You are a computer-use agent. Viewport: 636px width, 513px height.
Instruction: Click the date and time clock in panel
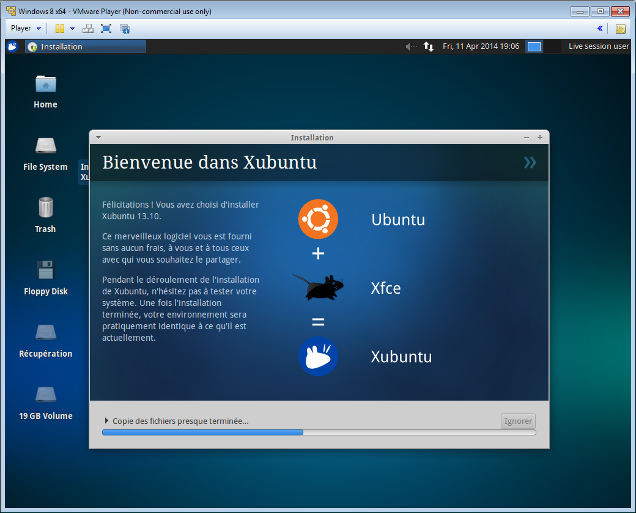(x=481, y=46)
